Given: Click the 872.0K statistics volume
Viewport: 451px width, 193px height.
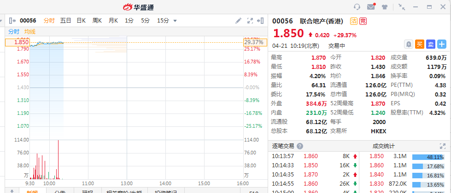Looking at the screenshot, I should [397, 184].
